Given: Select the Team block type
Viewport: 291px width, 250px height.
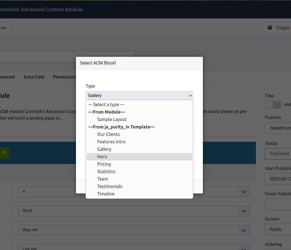Looking at the screenshot, I should click(x=102, y=179).
